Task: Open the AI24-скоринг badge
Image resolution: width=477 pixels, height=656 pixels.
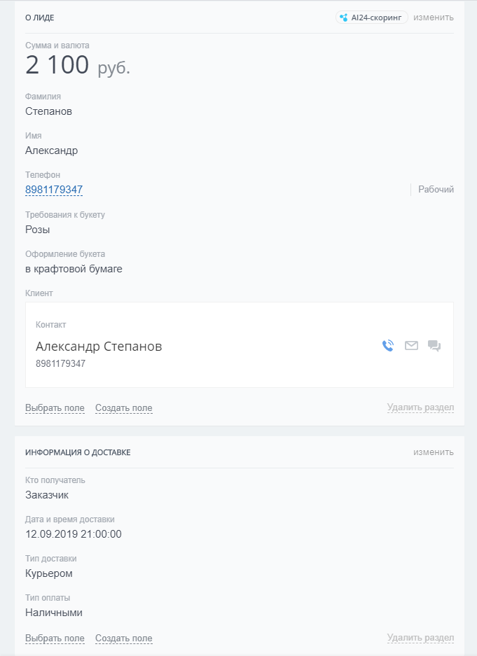Action: click(371, 18)
